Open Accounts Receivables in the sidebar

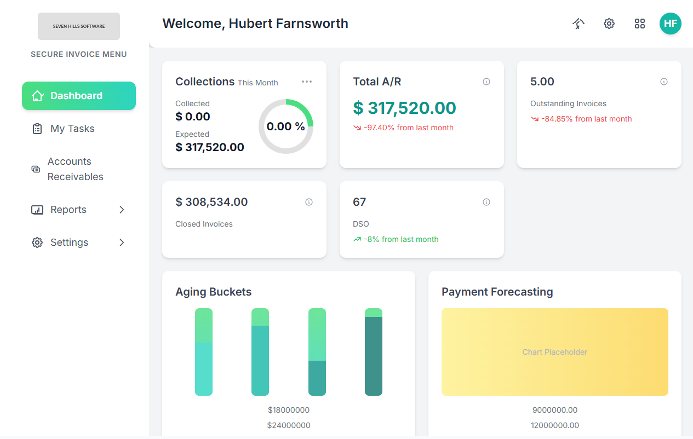tap(79, 169)
